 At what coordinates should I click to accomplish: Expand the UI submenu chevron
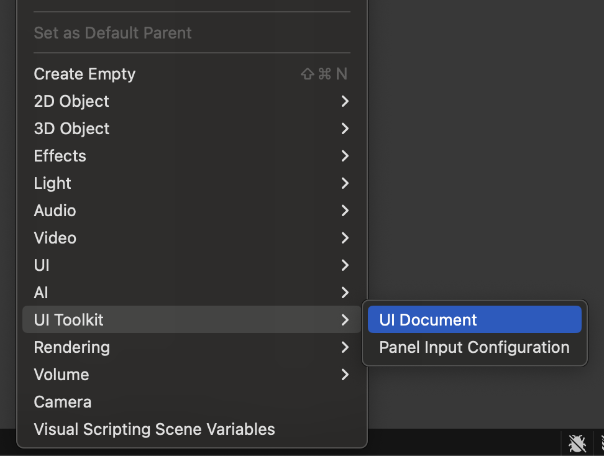coord(345,265)
